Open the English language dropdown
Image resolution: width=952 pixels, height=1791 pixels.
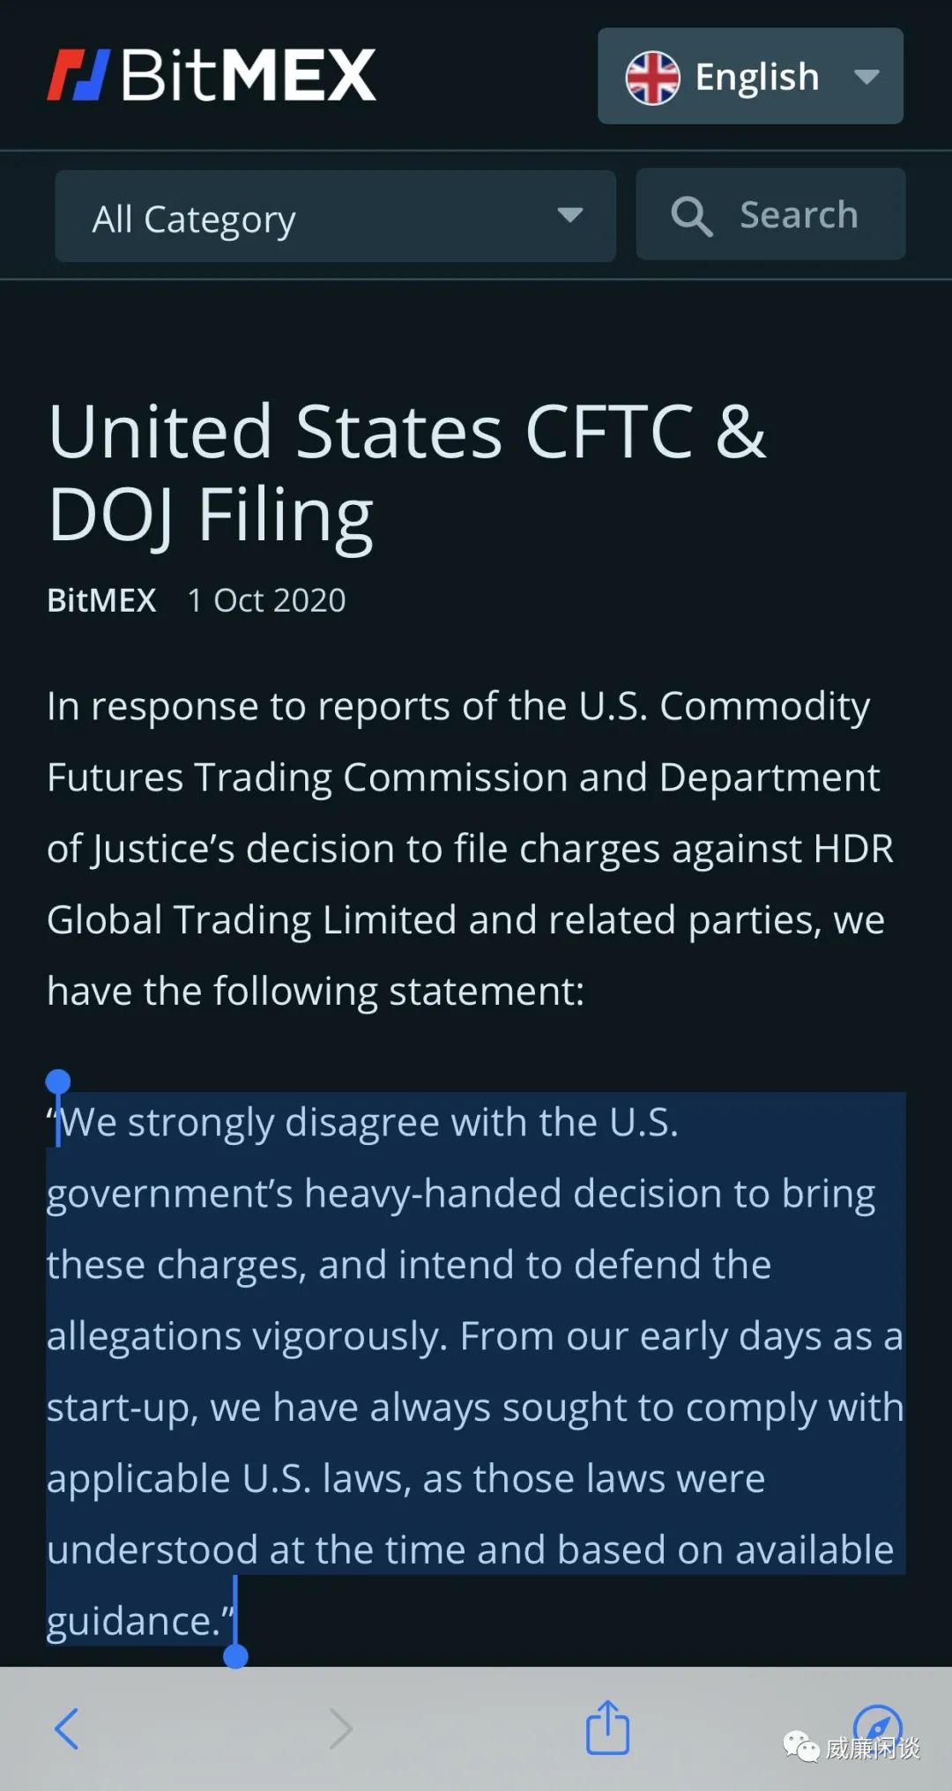pyautogui.click(x=750, y=76)
